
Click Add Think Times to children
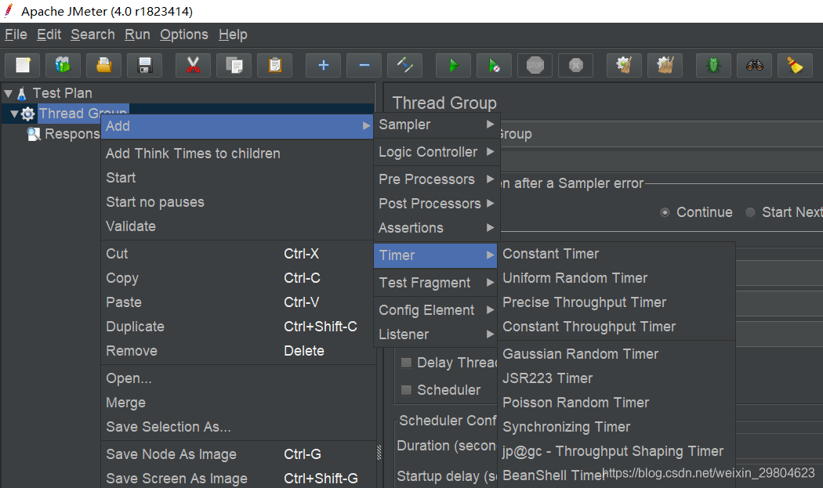coord(237,154)
